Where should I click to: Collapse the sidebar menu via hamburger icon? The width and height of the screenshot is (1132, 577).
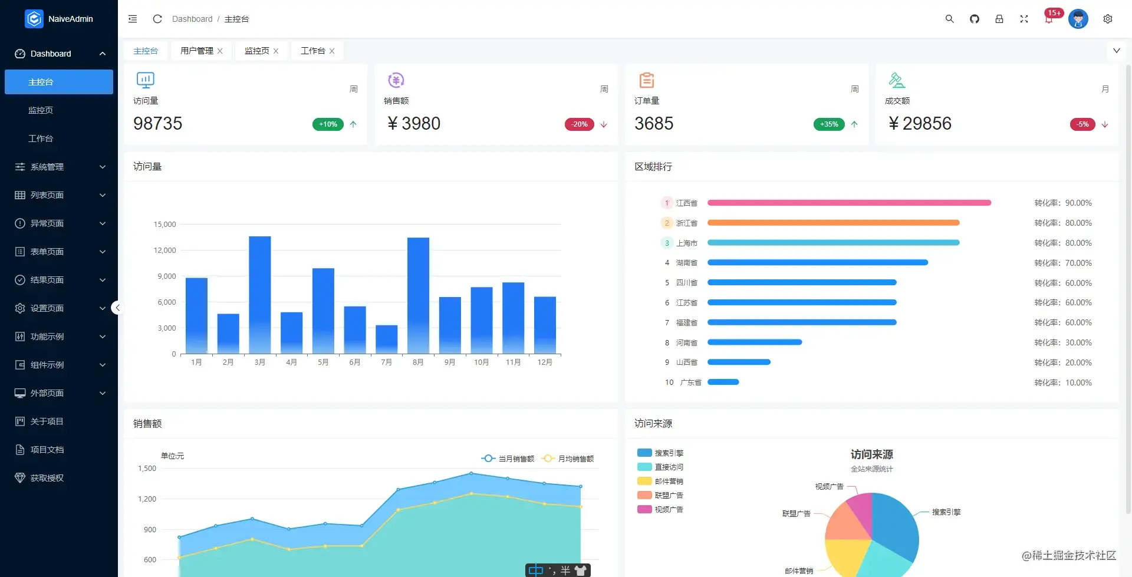(x=133, y=19)
